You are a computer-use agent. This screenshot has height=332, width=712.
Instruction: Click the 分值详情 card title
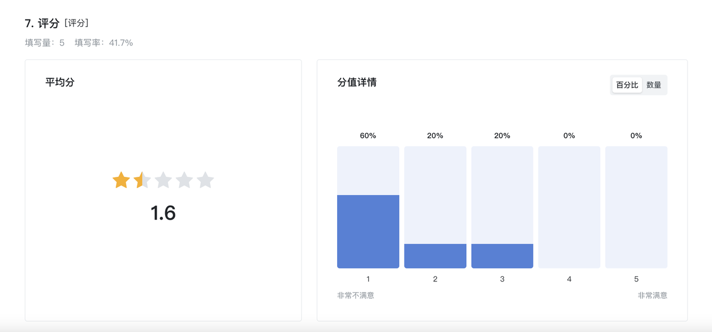(357, 82)
